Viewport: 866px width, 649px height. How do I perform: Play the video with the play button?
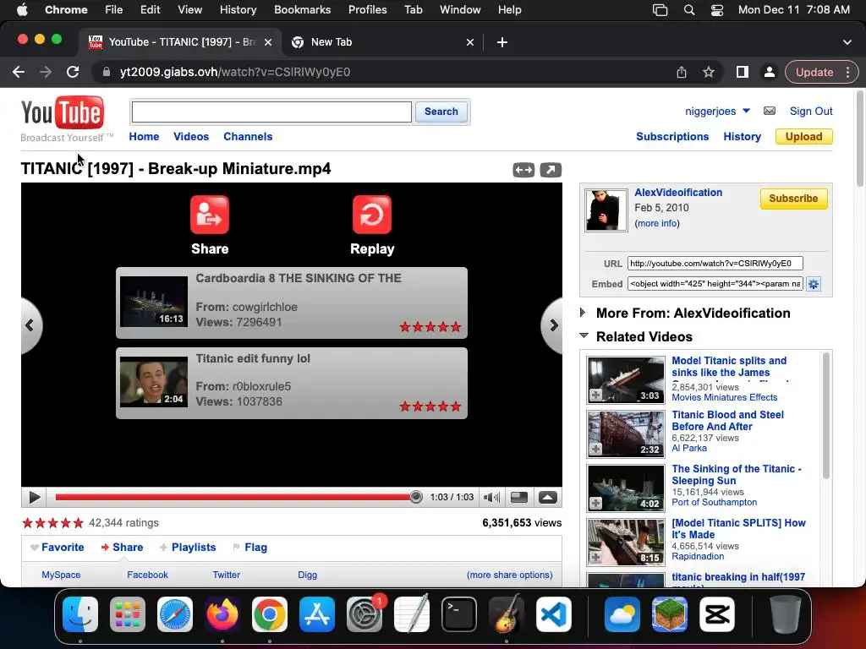pos(34,497)
